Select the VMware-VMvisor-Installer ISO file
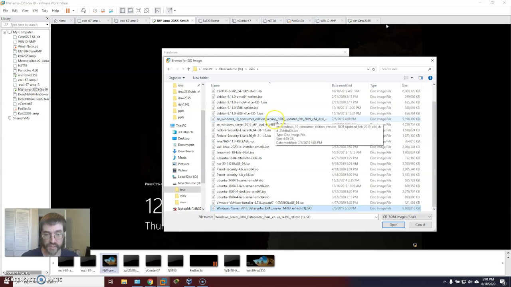This screenshot has width=511, height=287. tap(260, 202)
